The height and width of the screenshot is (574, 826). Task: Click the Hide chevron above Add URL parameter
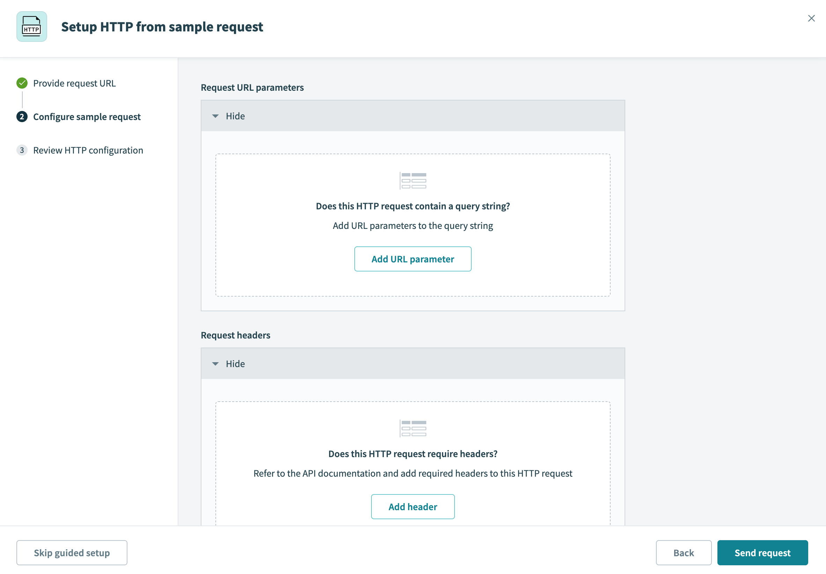(x=215, y=116)
